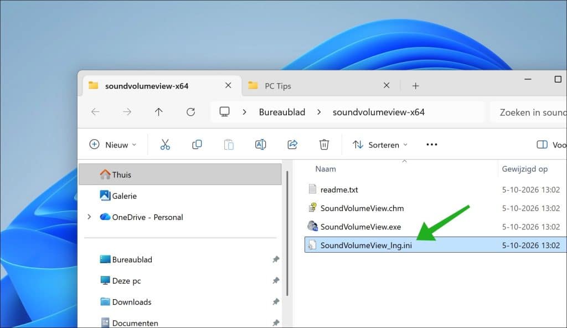This screenshot has width=567, height=328.
Task: Click chevron after the computer icon in path
Action: pos(244,112)
